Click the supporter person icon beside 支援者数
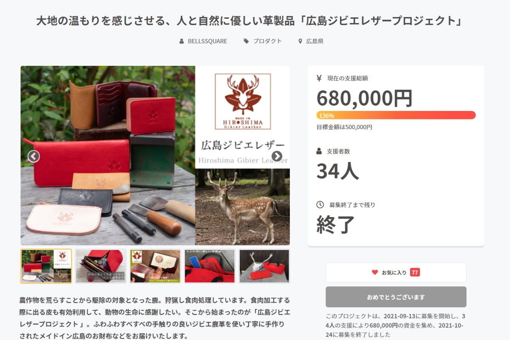510x340 pixels. [319, 151]
